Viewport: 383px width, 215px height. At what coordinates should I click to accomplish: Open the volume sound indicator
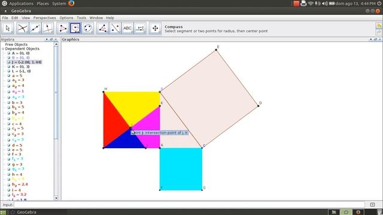pos(324,4)
